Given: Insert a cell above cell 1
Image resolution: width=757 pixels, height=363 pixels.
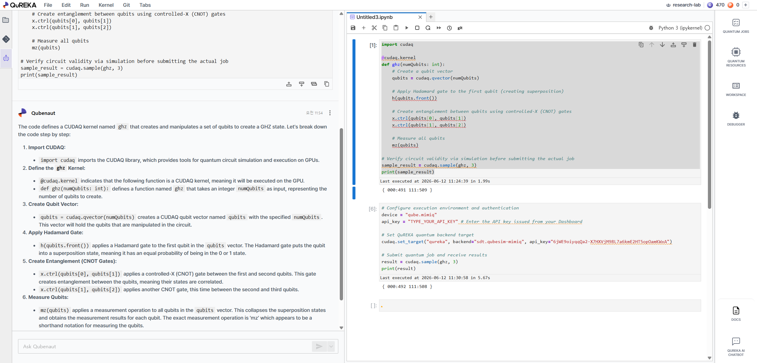Looking at the screenshot, I should [673, 45].
